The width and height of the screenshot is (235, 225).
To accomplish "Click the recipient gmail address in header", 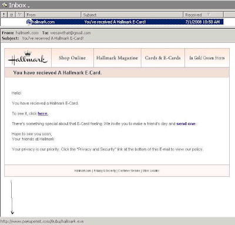I will 70,33.
